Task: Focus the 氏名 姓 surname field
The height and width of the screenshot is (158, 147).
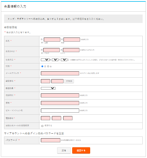Action: tap(52, 40)
